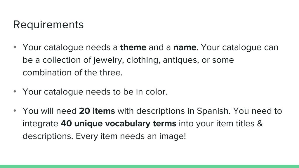
Task: Click bold "40 unique vocabulary terms" text
Action: (x=119, y=123)
